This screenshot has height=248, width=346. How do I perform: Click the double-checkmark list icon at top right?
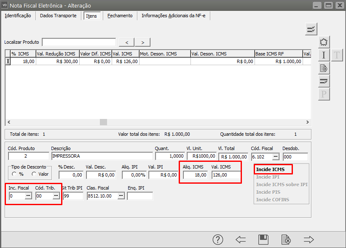pos(311,29)
